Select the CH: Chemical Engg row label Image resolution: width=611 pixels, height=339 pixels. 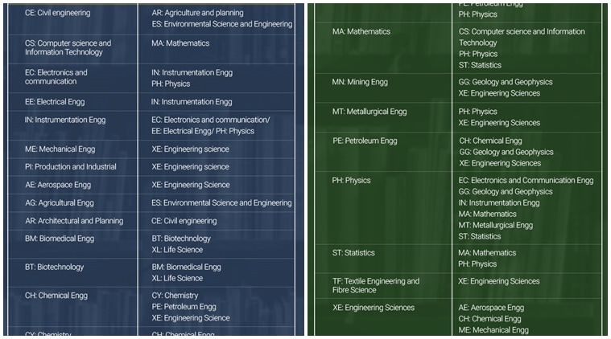(56, 296)
